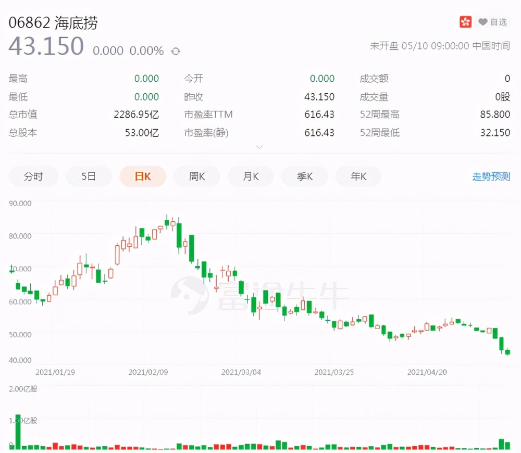Click the current price 43.150

point(46,46)
